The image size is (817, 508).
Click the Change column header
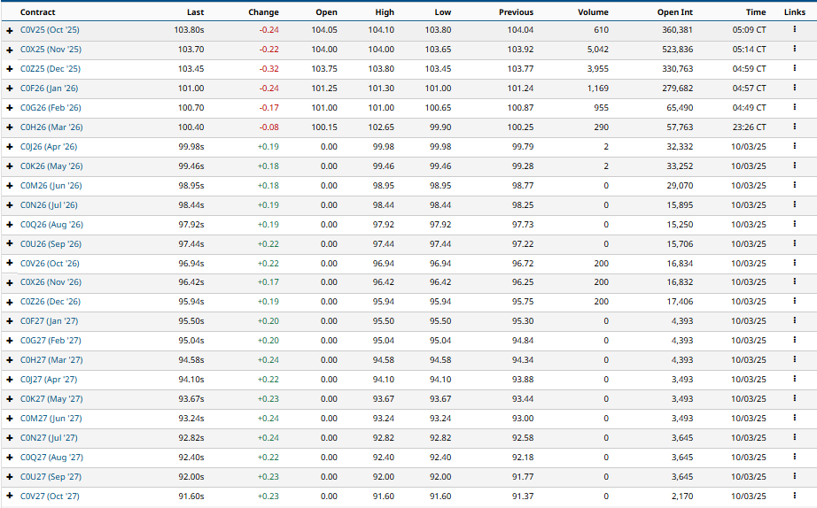pos(263,12)
